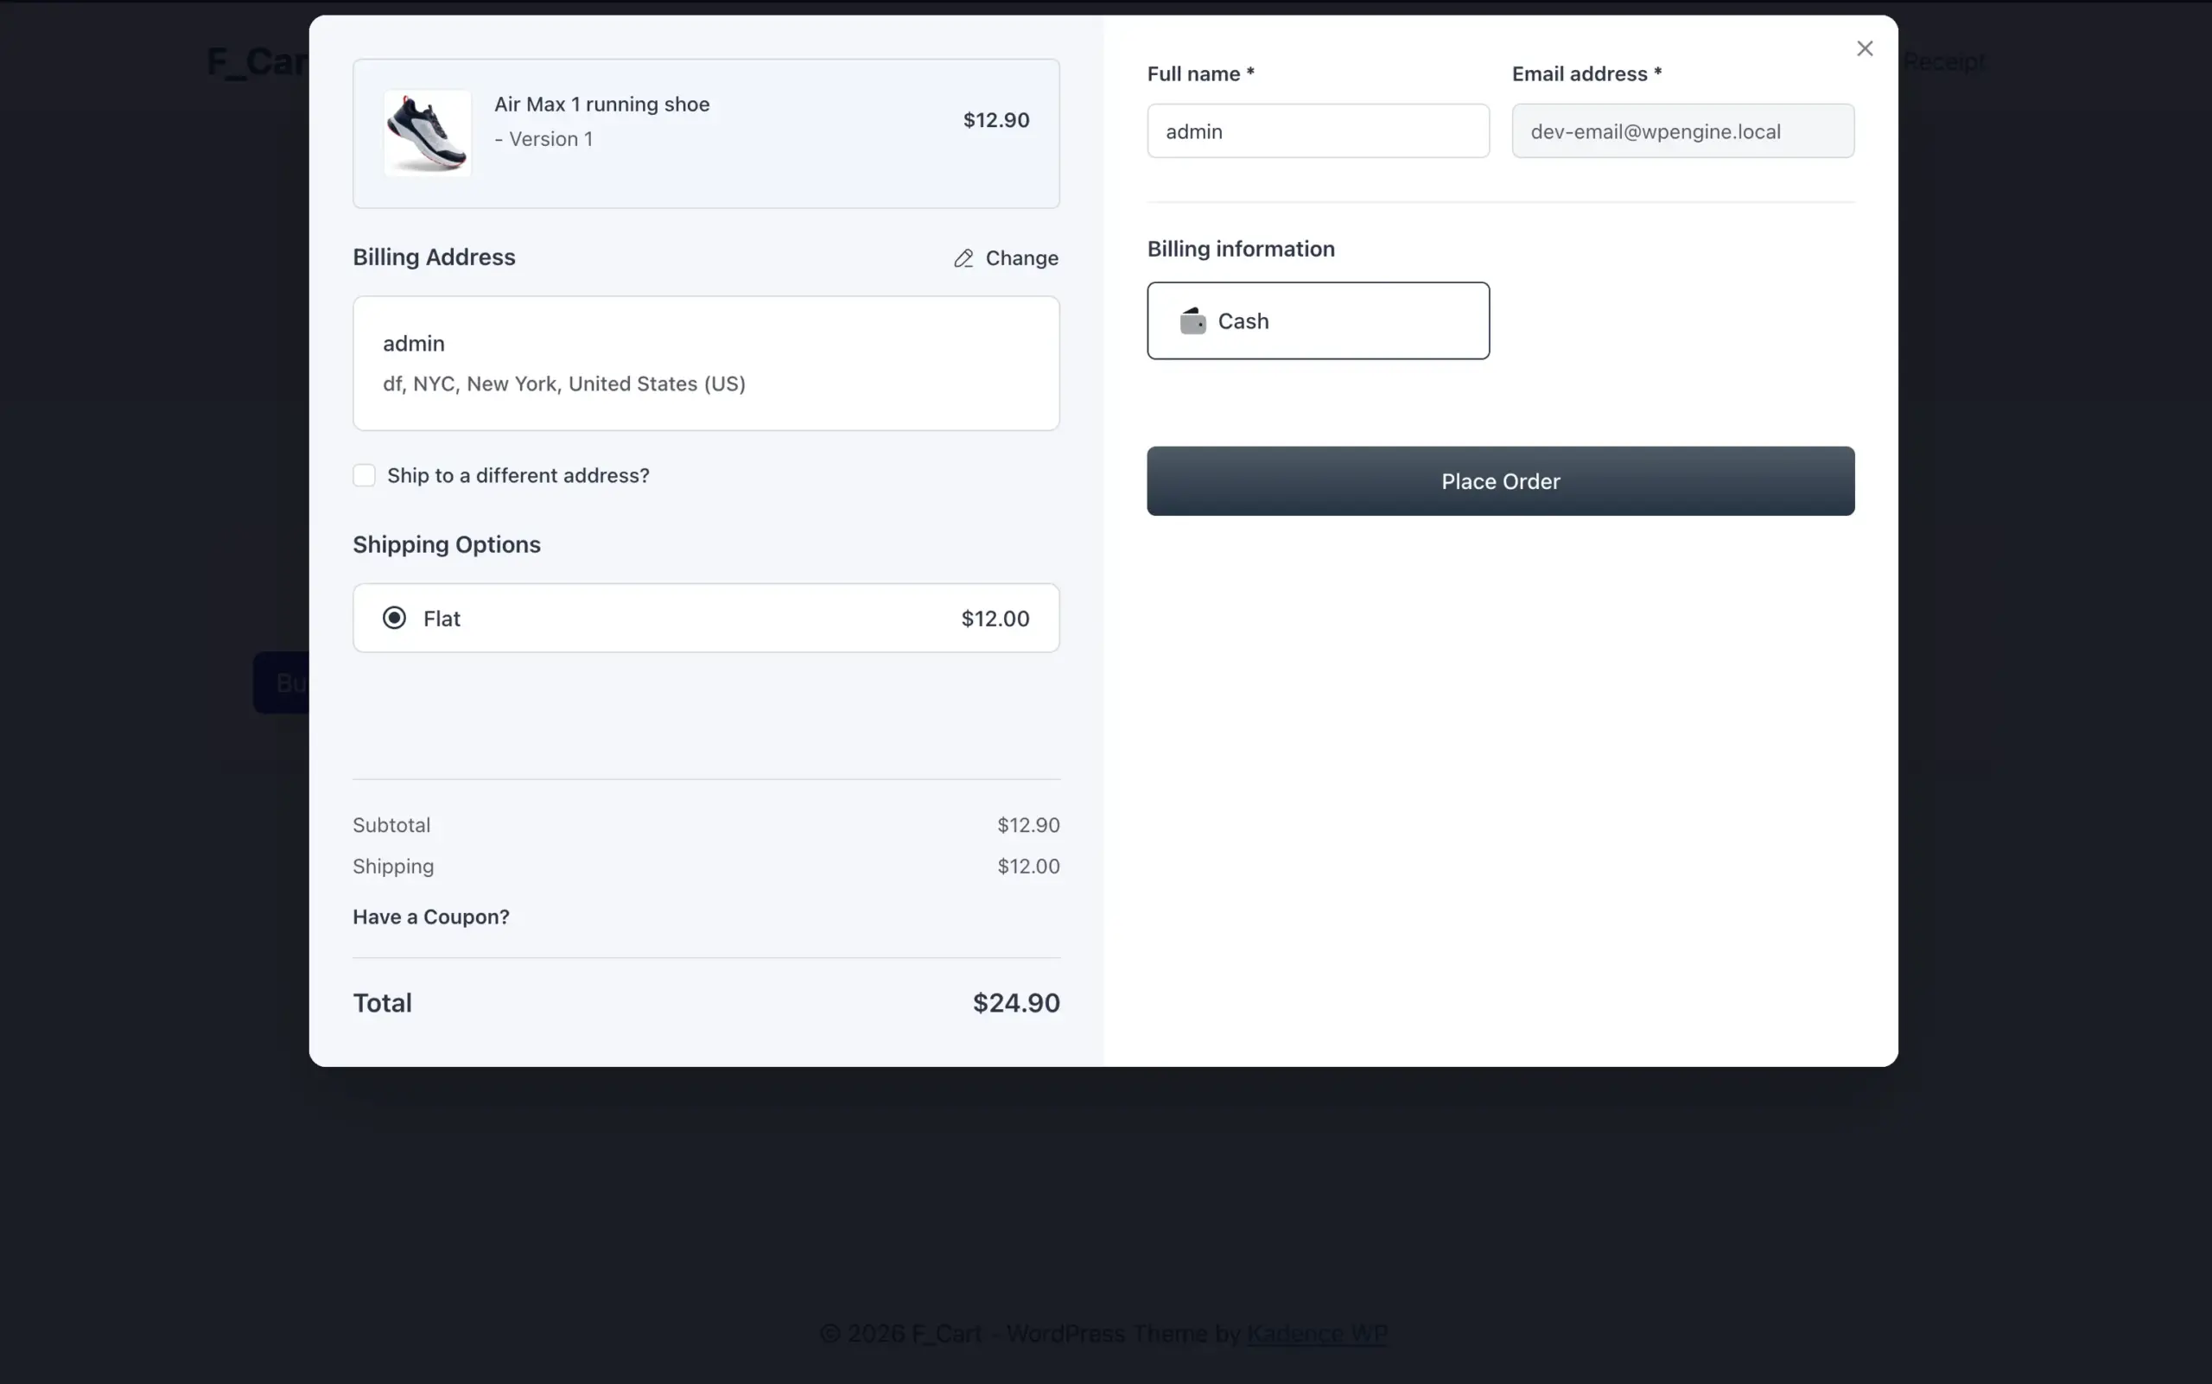Click Change next to Billing Address
The width and height of the screenshot is (2212, 1384).
(x=1022, y=258)
